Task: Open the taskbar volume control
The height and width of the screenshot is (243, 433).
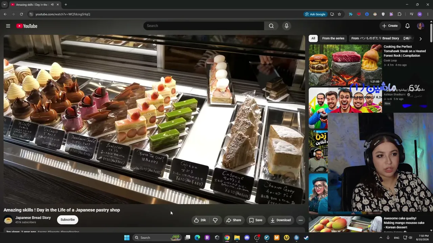Action: [410, 238]
